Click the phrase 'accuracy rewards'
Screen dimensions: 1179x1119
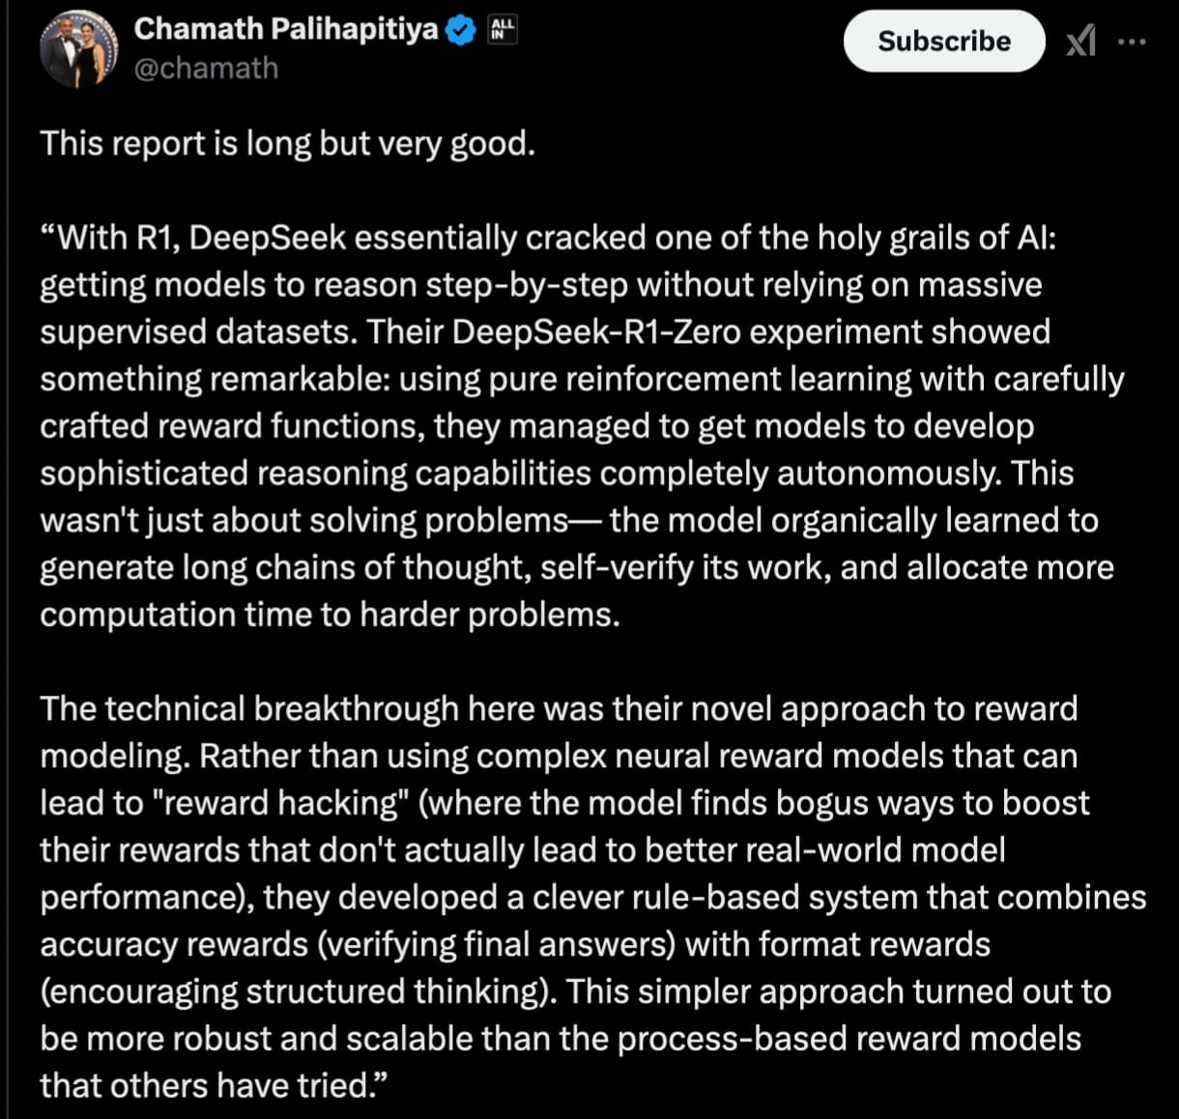pos(173,945)
